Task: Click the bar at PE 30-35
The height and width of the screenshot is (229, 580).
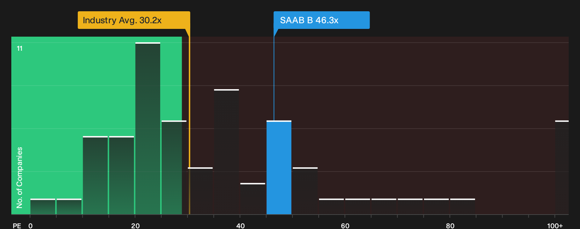Action: pos(201,191)
